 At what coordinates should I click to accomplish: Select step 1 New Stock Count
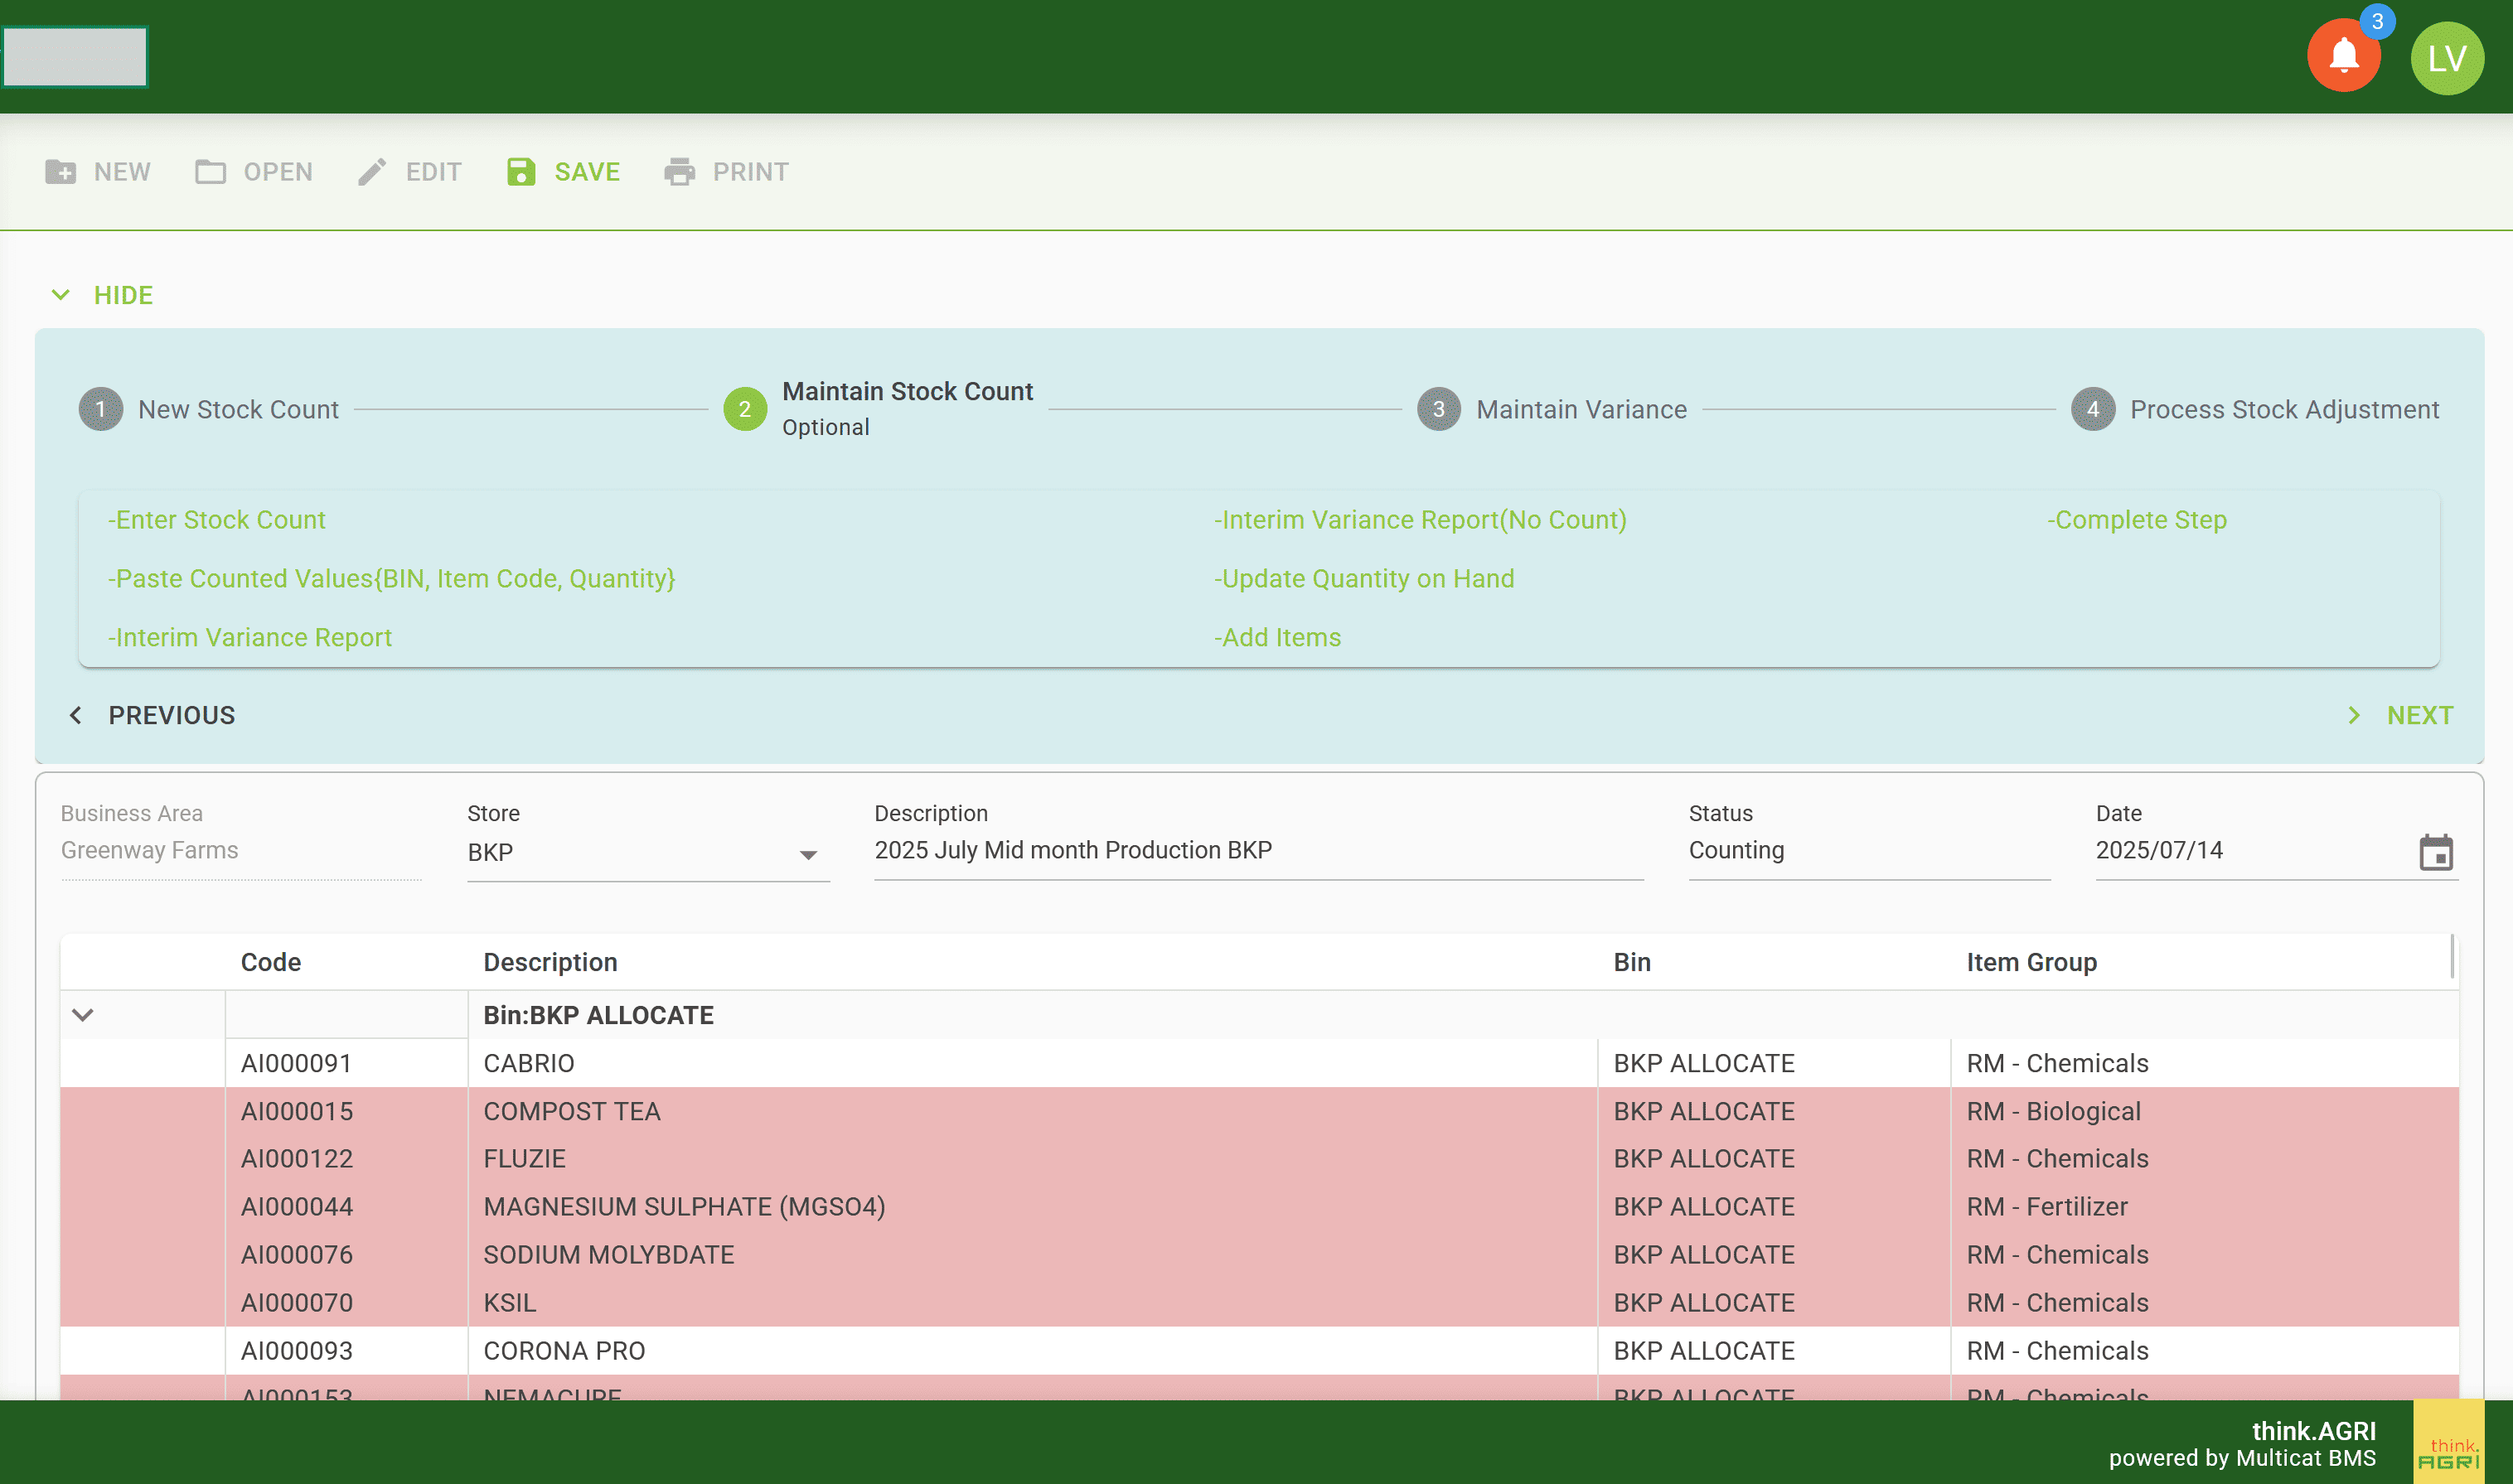pos(210,409)
